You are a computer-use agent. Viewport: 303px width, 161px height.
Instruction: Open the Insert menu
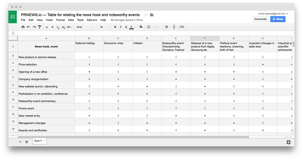click(49, 20)
